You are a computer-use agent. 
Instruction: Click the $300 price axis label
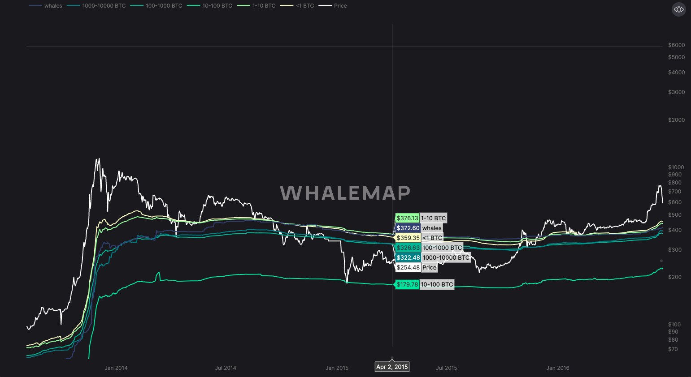click(x=675, y=250)
